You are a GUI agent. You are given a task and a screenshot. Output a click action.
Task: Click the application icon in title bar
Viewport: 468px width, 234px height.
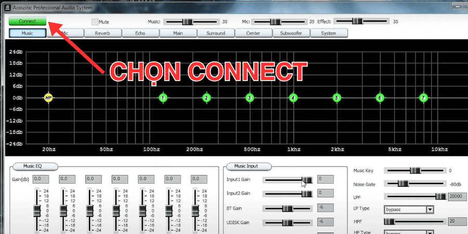click(x=7, y=7)
